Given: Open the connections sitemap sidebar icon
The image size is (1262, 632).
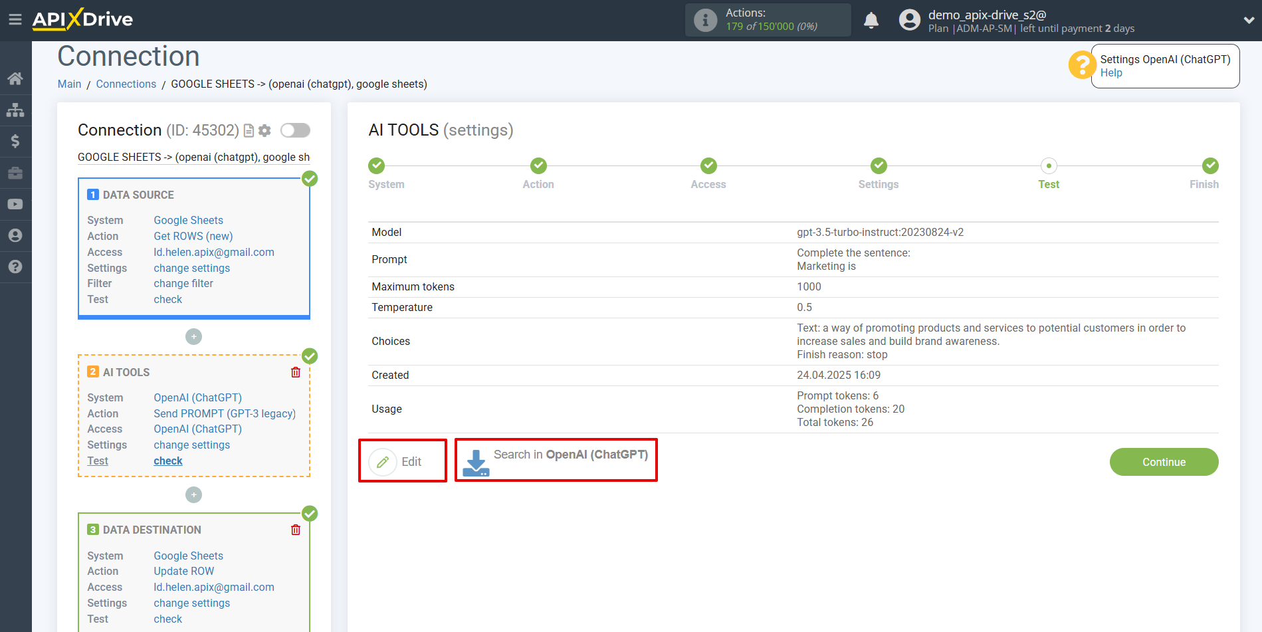Looking at the screenshot, I should pyautogui.click(x=15, y=110).
